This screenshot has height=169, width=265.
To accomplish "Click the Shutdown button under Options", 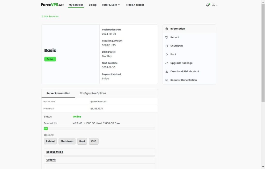I will (x=67, y=141).
